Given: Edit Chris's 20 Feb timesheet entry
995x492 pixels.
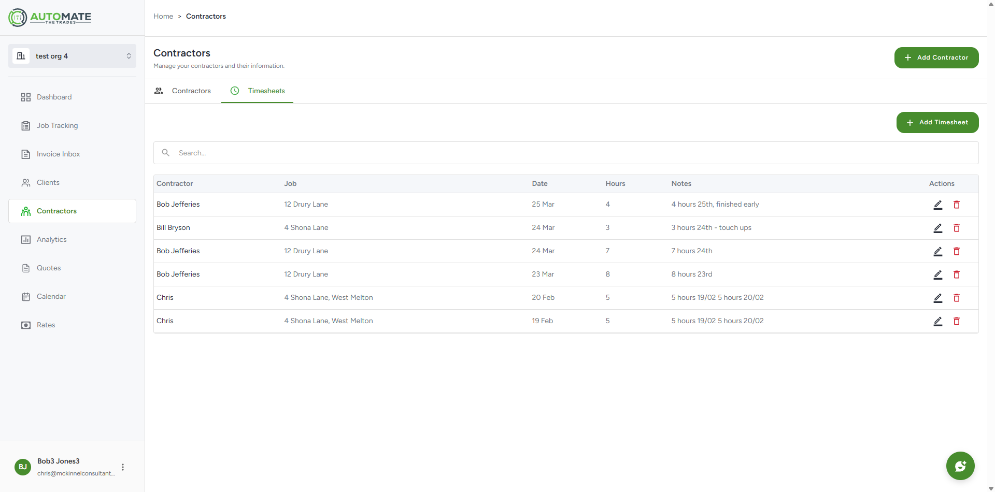Looking at the screenshot, I should point(938,298).
